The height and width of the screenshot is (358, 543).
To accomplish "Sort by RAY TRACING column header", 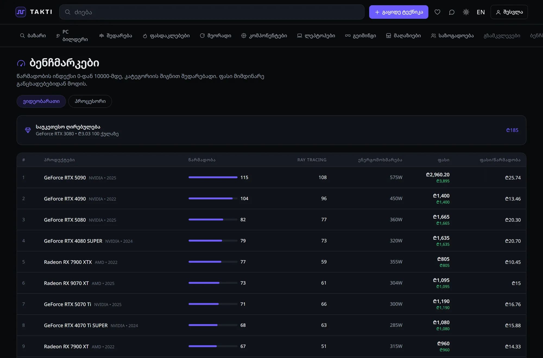I will [x=312, y=160].
